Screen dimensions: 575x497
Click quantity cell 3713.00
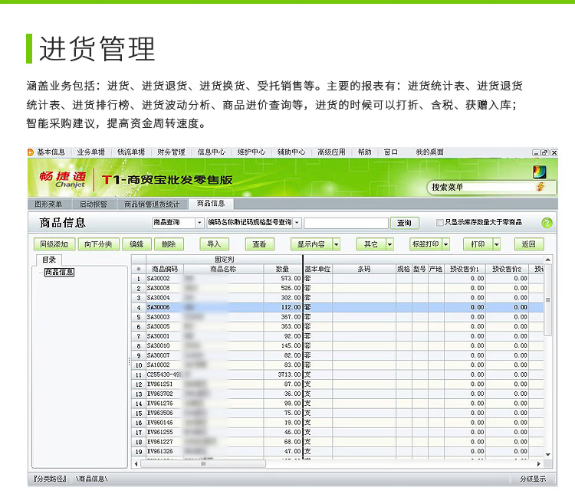click(283, 374)
